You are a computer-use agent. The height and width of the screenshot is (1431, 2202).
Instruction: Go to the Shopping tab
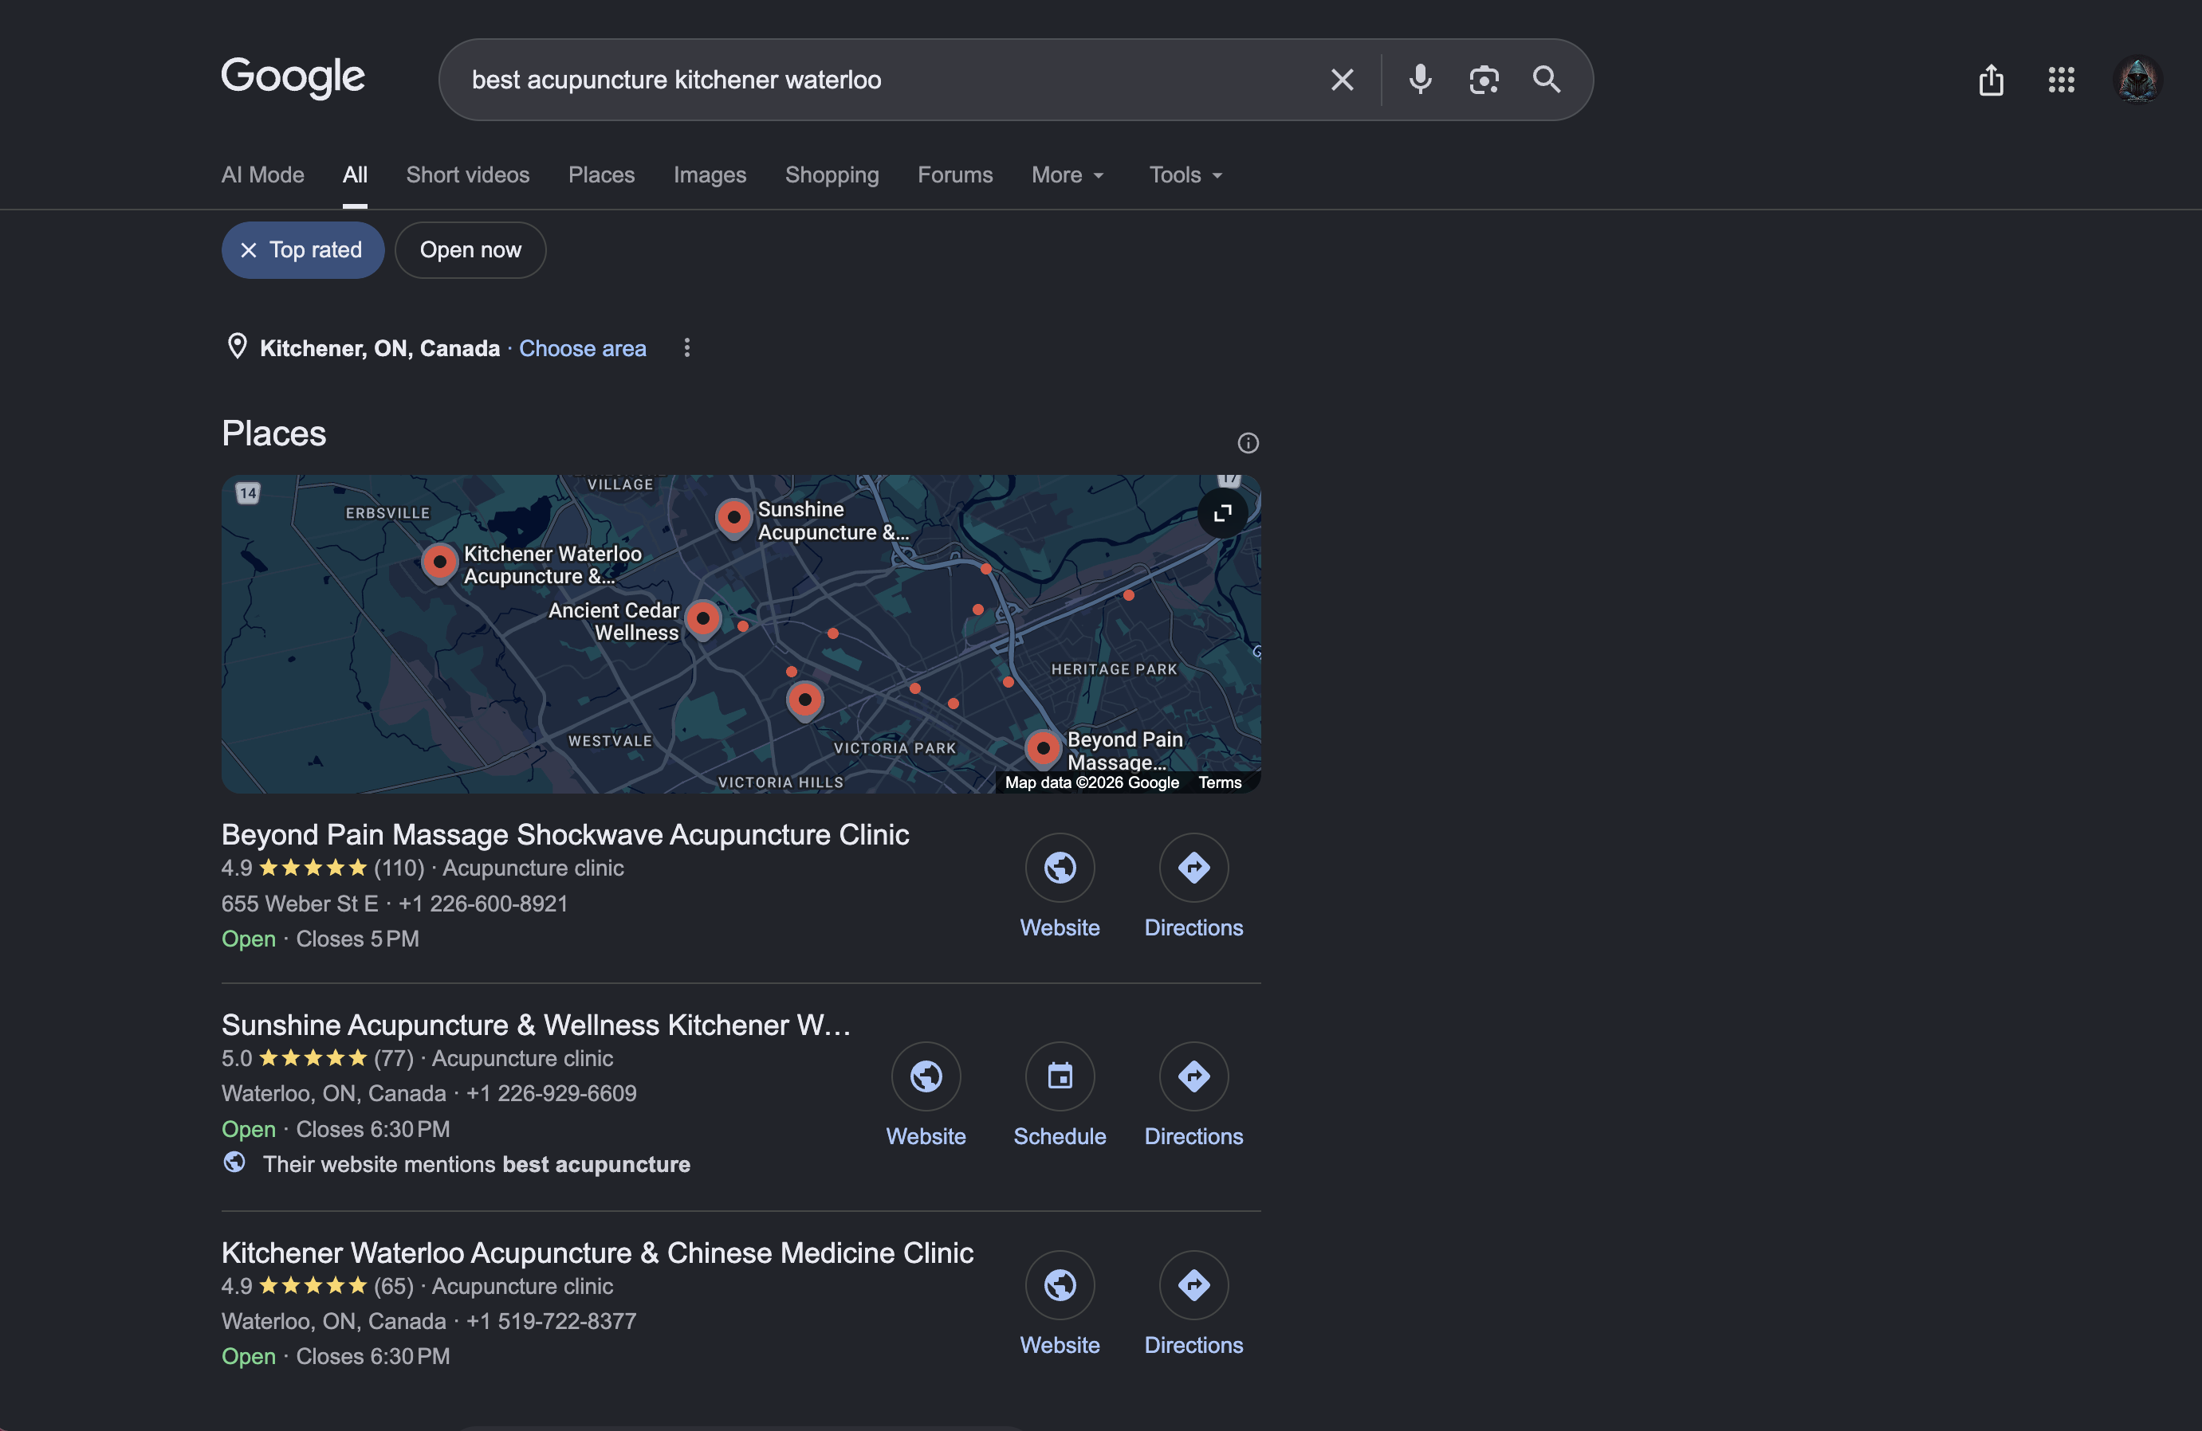tap(832, 174)
